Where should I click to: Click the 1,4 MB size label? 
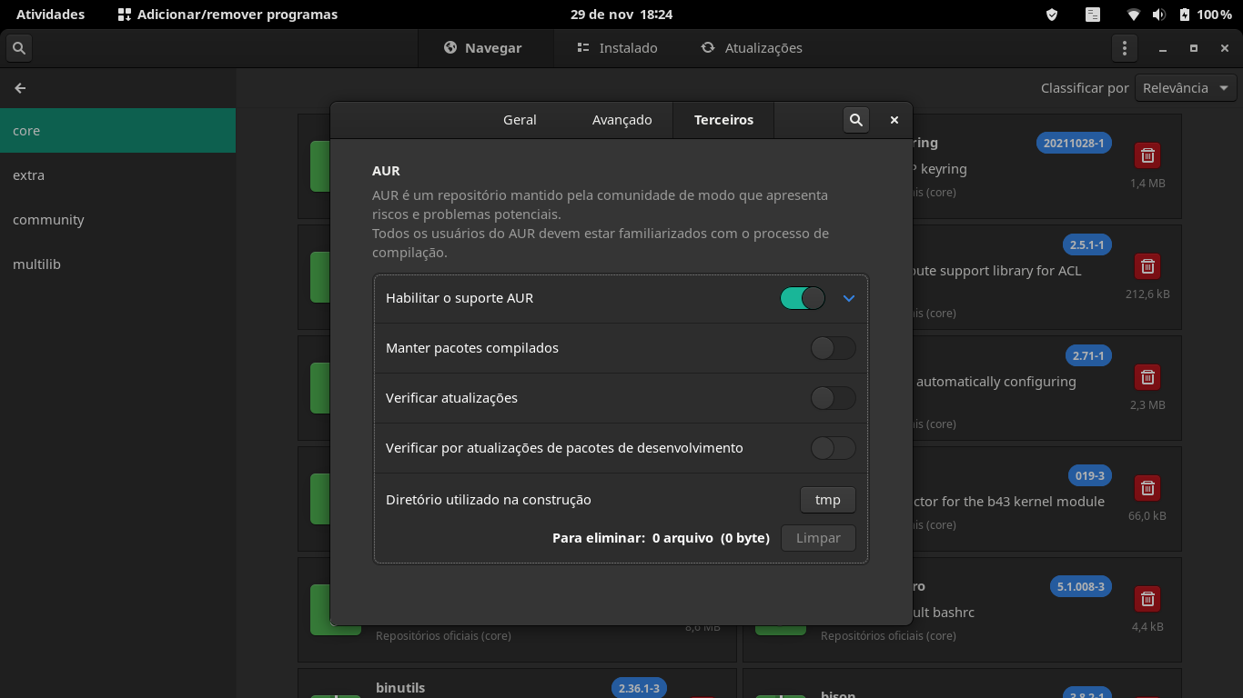1147,184
